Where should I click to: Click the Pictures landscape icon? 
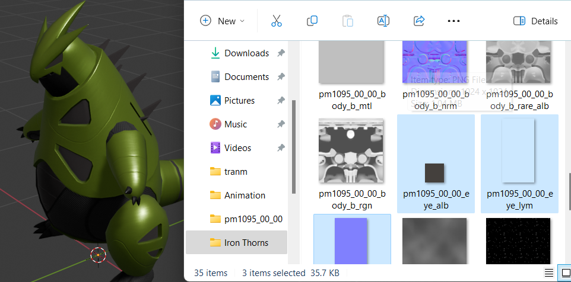[x=215, y=100]
